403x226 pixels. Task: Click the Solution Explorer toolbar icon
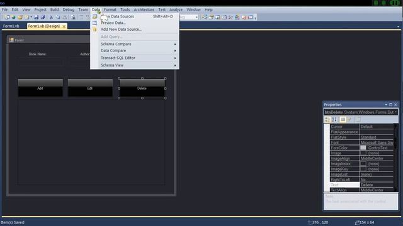(204, 17)
